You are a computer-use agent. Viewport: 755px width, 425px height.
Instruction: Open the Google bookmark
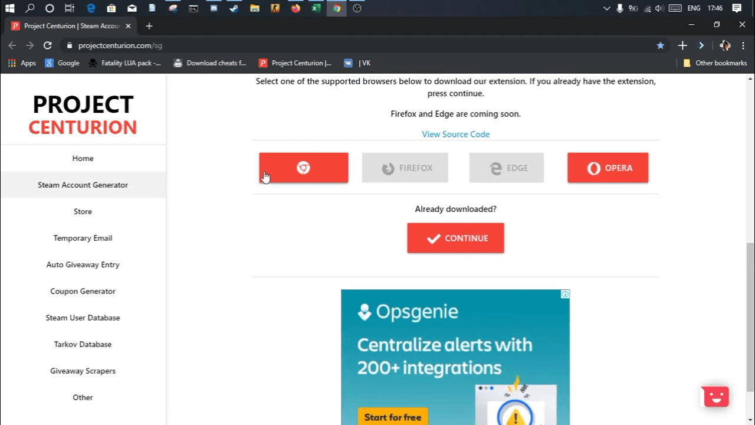(x=62, y=63)
